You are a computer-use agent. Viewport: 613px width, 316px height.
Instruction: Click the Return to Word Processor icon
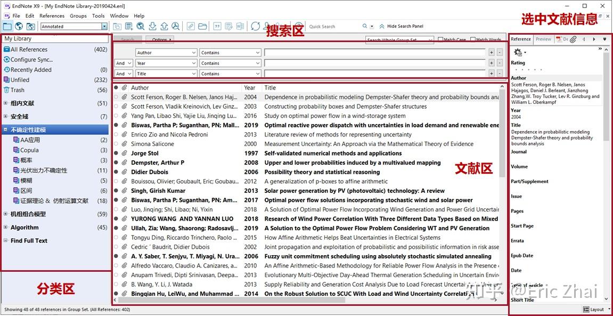click(240, 26)
